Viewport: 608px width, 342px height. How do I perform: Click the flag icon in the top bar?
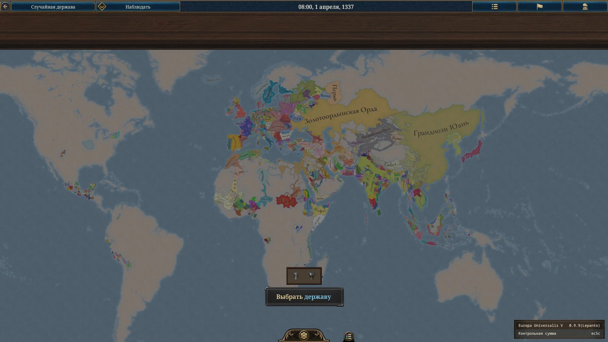coord(540,7)
